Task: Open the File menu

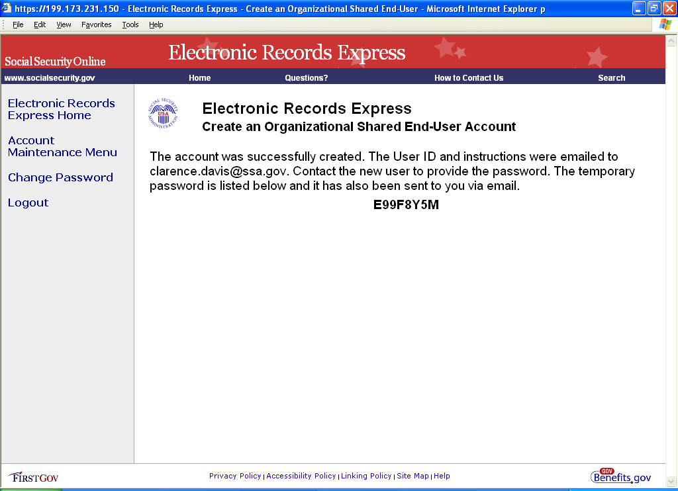Action: (18, 24)
